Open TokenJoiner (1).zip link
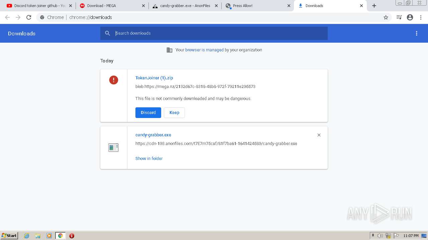The width and height of the screenshot is (428, 240). tap(154, 78)
